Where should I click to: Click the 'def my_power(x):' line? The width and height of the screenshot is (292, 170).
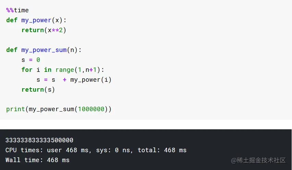pos(36,20)
